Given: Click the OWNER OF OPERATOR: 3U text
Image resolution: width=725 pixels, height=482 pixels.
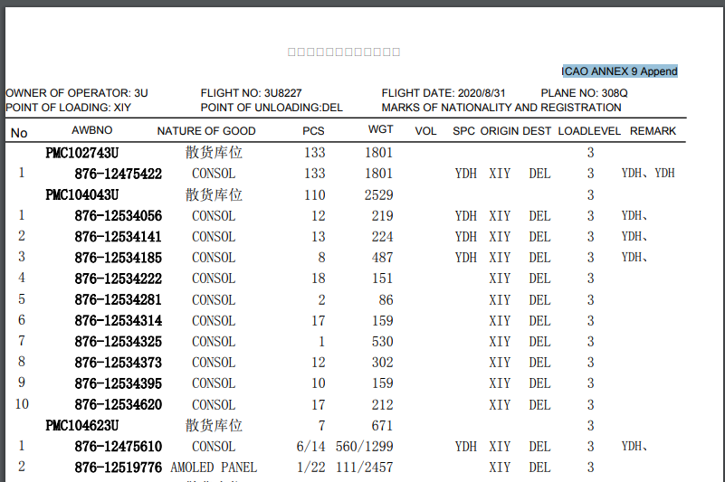Looking at the screenshot, I should (x=77, y=93).
